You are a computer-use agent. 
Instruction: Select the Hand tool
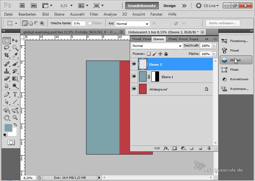pos(7,117)
